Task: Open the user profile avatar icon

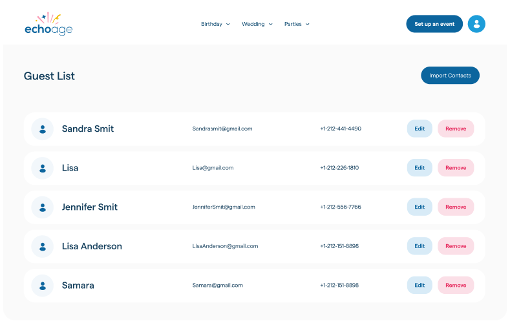Action: tap(476, 24)
